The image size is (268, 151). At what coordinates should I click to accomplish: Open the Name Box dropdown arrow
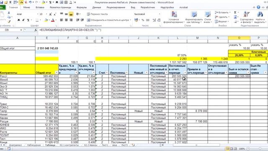[21, 30]
